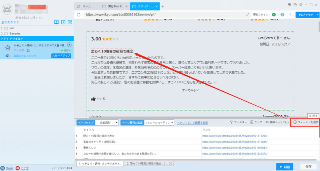
Task: Click the robot icon of the running task
Action: pyautogui.click(x=8, y=48)
